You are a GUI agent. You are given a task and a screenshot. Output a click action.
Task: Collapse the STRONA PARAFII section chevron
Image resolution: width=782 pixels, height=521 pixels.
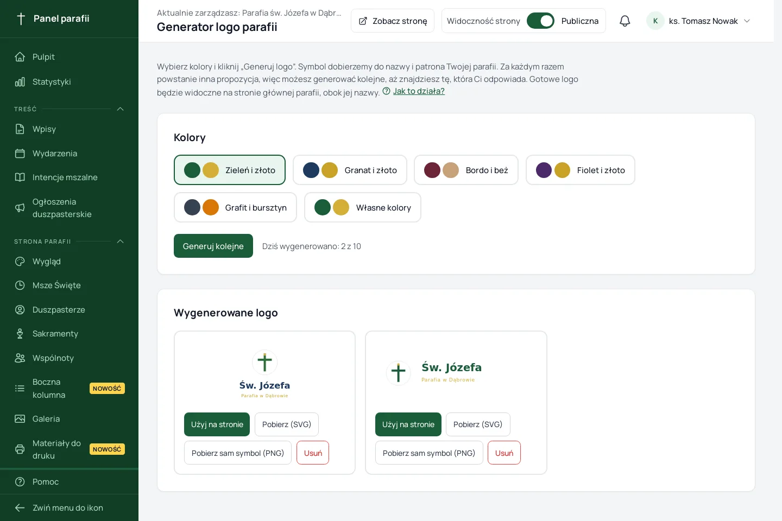(x=121, y=242)
